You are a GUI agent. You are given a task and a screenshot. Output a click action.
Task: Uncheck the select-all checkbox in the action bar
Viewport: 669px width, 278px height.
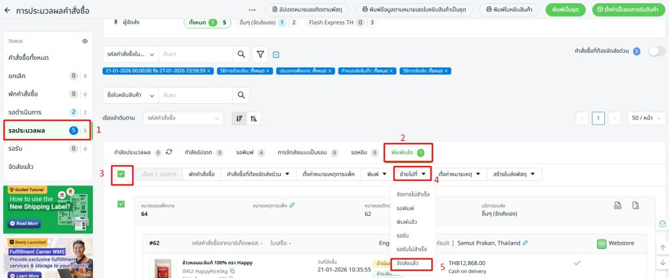[x=121, y=174]
